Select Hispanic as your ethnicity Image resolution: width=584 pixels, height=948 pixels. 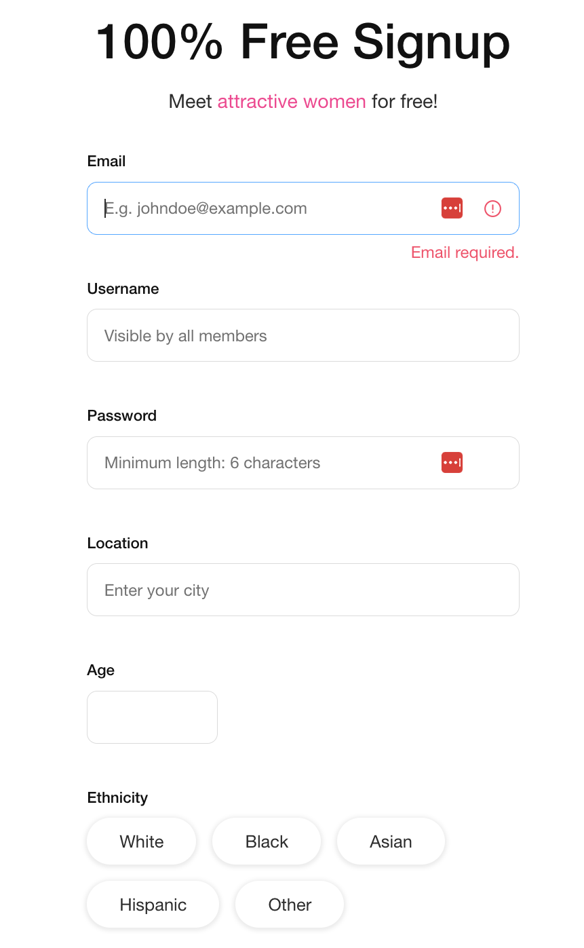point(153,904)
